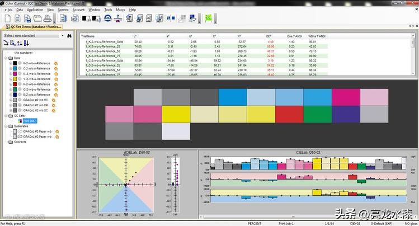The width and height of the screenshot is (419, 226).
Task: Select Print Job-1 in QC Sets
Action: coord(30,120)
